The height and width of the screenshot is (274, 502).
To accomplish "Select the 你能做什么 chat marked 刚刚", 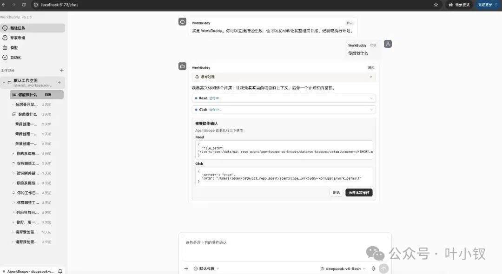I will pyautogui.click(x=37, y=95).
